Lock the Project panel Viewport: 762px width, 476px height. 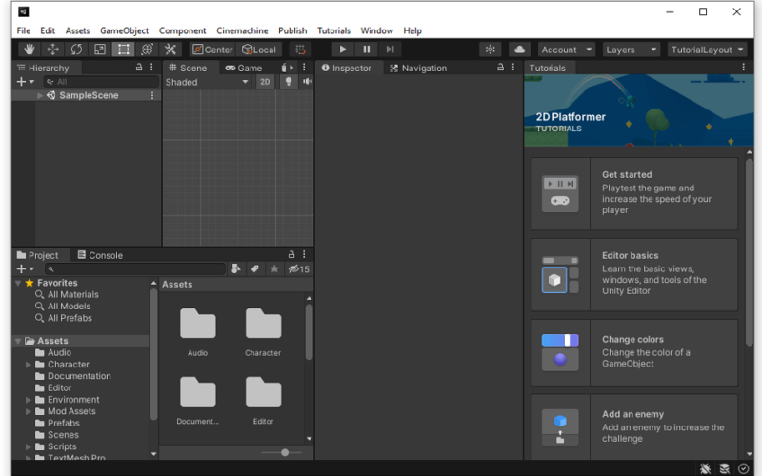291,254
